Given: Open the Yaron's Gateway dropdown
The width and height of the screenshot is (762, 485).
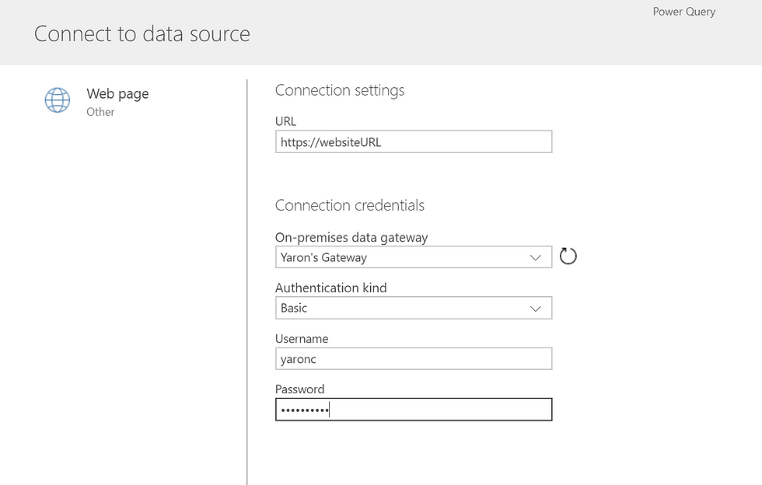Looking at the screenshot, I should [x=414, y=257].
